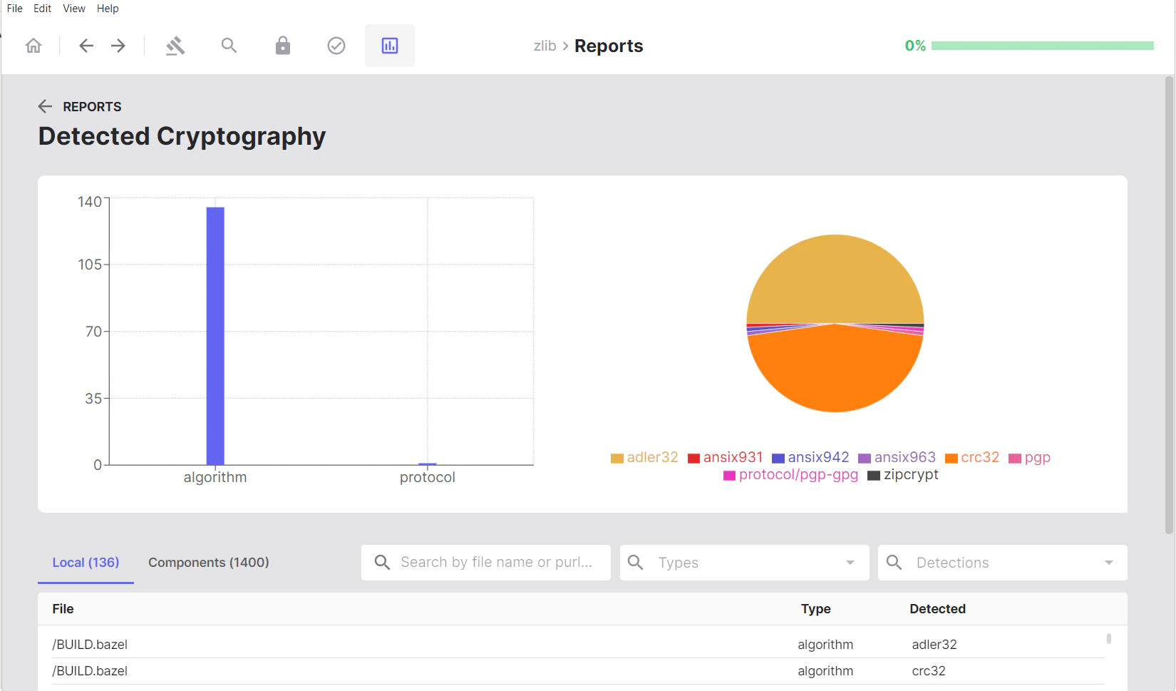
Task: Toggle the protocol/pgp-gpg legend entry
Action: tap(791, 475)
